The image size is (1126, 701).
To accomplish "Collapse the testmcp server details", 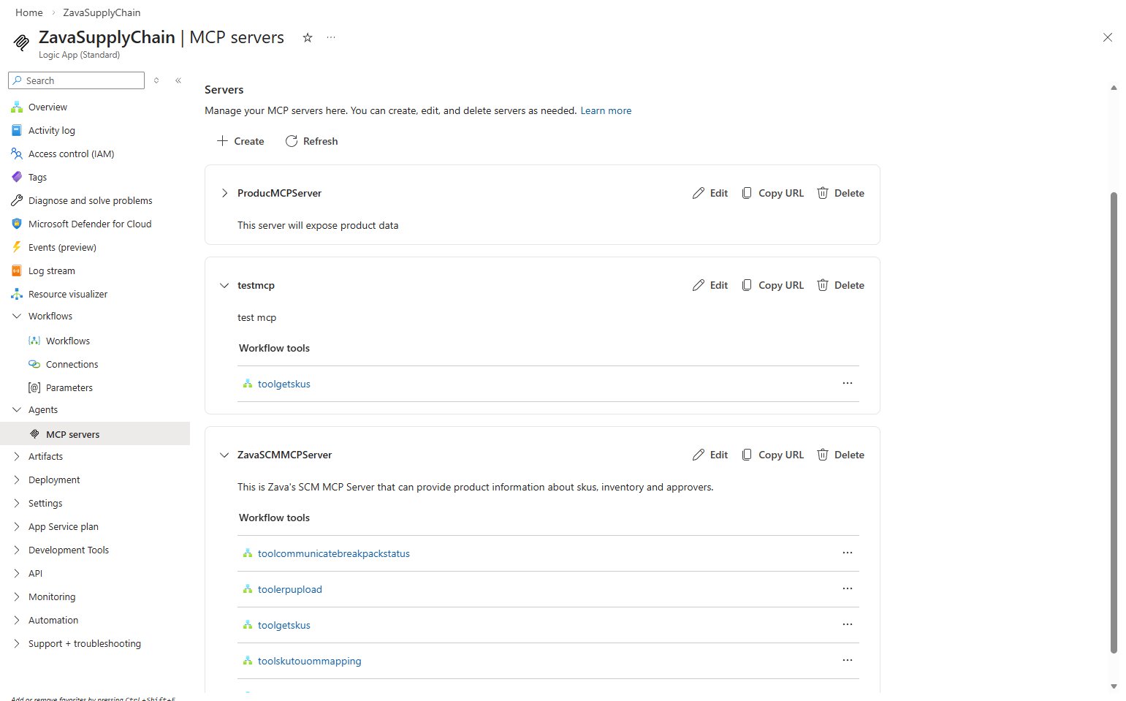I will coord(224,285).
